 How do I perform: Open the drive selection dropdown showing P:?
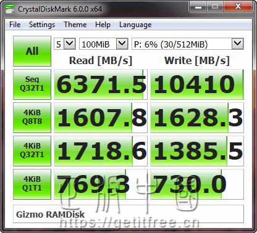pos(188,44)
